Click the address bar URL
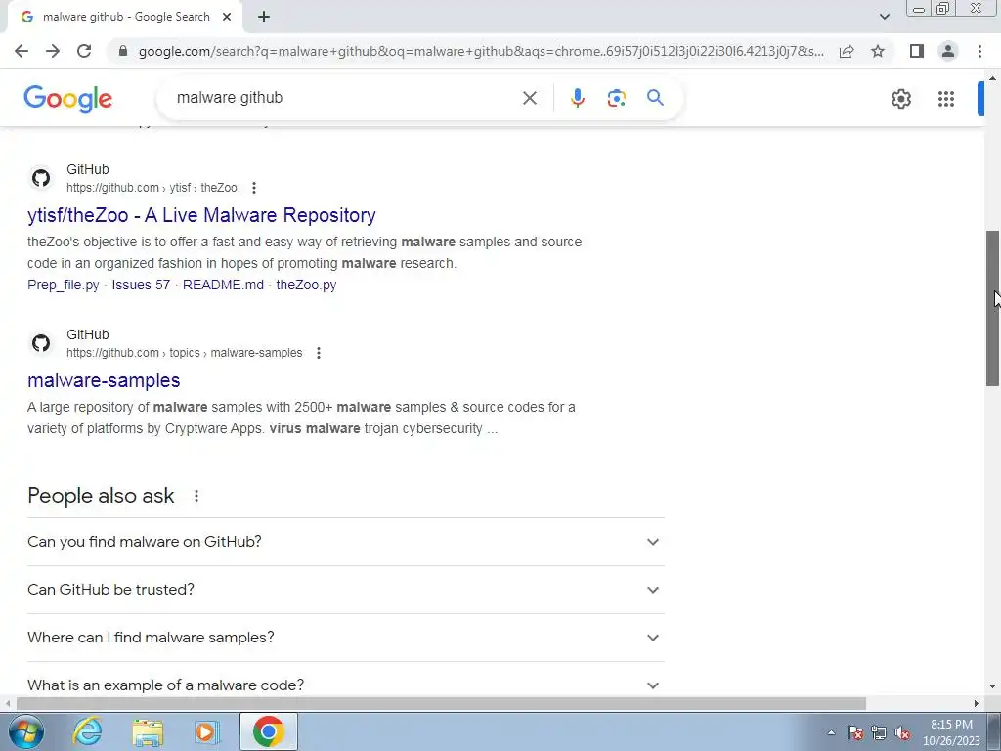Viewport: 1001px width, 751px height. pyautogui.click(x=480, y=51)
